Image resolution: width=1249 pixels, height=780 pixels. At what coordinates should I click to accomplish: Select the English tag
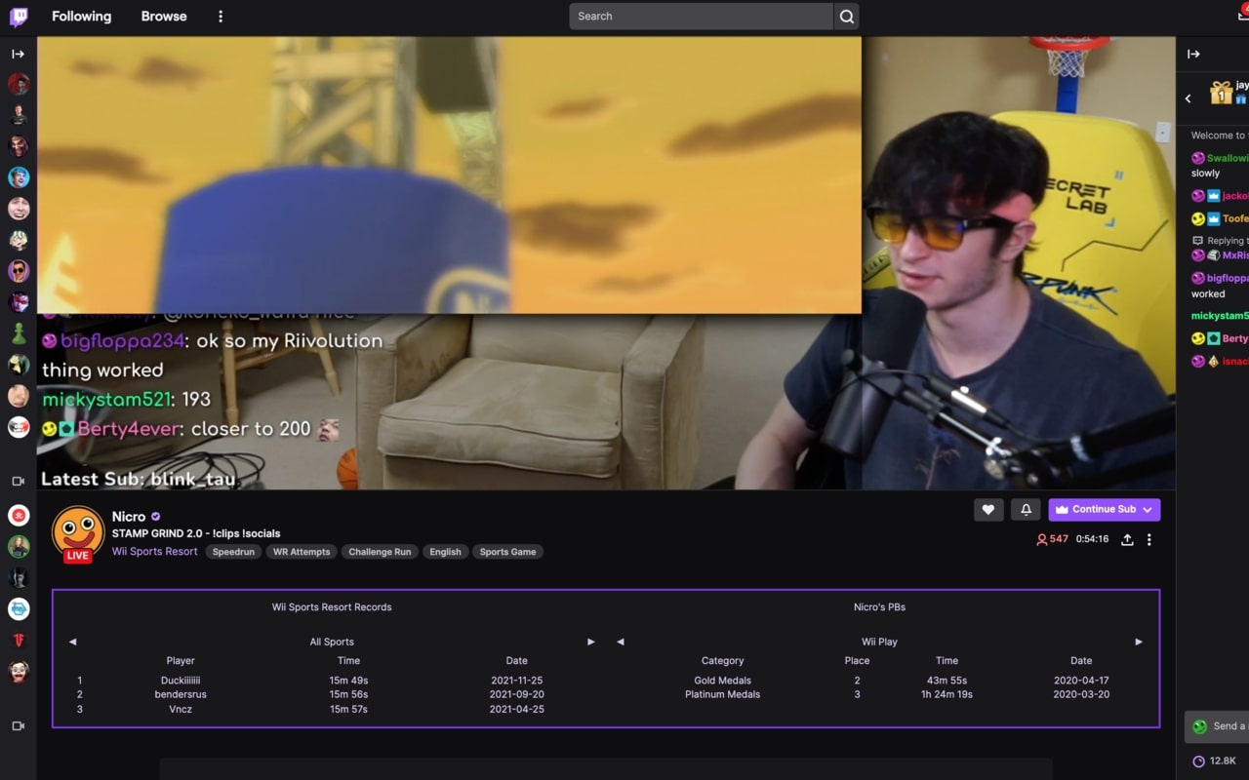click(x=446, y=552)
